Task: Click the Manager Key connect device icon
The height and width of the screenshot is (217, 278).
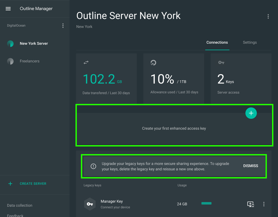Action: coord(250,204)
